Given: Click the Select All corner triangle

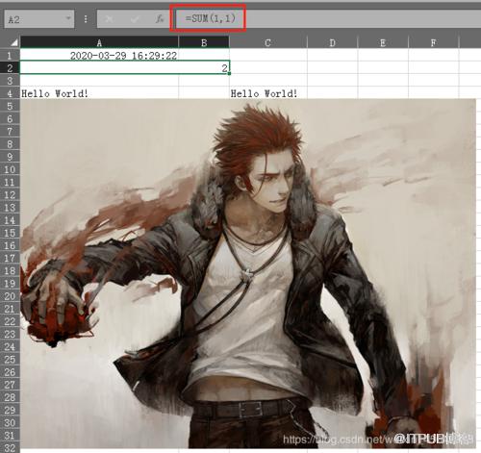Looking at the screenshot, I should [13, 42].
